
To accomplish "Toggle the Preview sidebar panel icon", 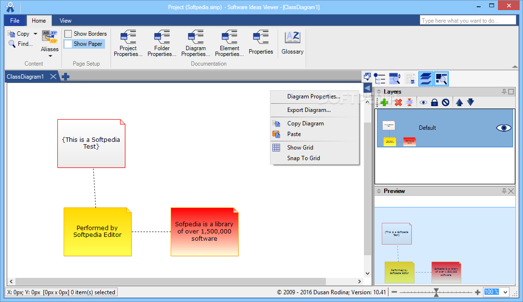I will (441, 79).
